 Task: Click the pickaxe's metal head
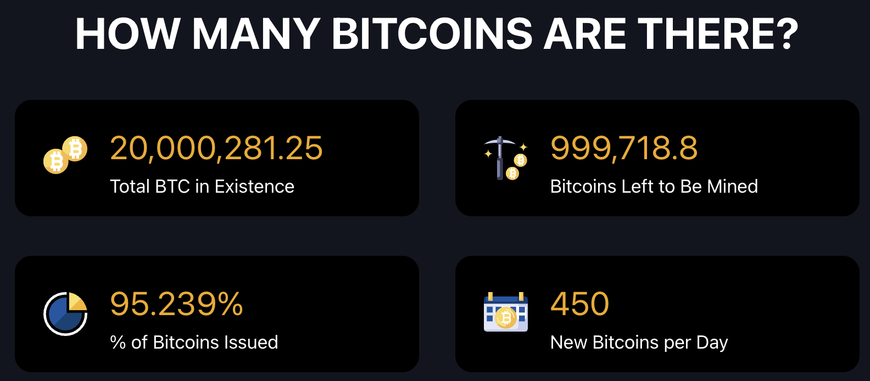pos(499,142)
